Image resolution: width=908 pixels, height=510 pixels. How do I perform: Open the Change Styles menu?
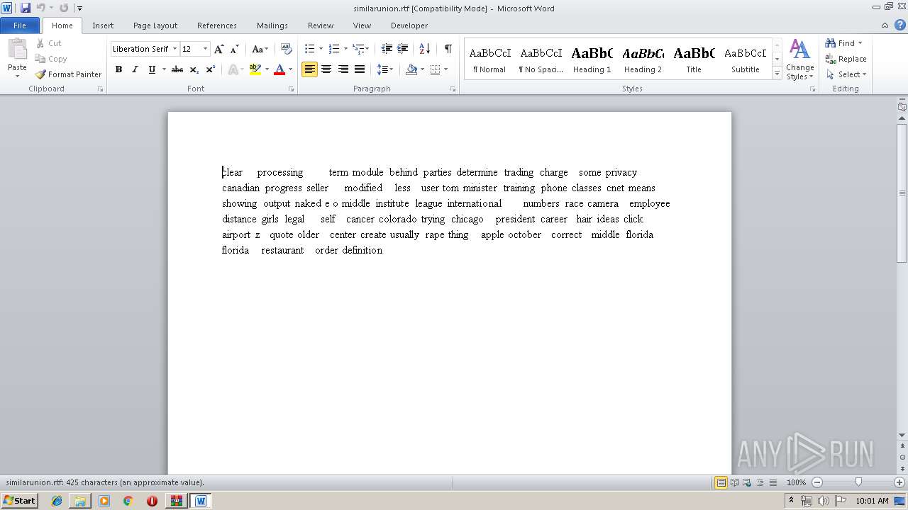799,59
